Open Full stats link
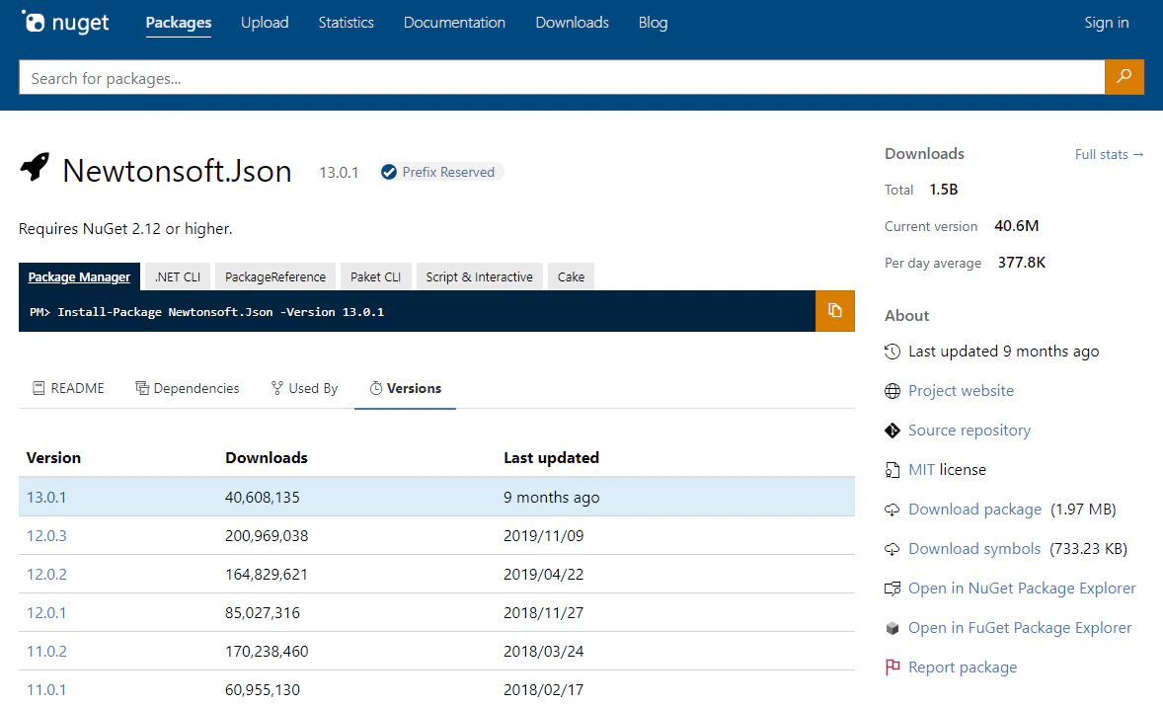Screen dimensions: 1163x707 tap(1109, 154)
